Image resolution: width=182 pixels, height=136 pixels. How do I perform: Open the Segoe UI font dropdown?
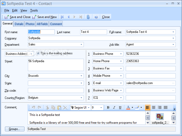pos(89,108)
